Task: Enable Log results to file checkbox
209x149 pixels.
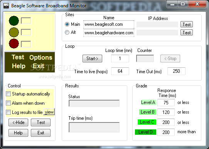Action: [x=8, y=112]
